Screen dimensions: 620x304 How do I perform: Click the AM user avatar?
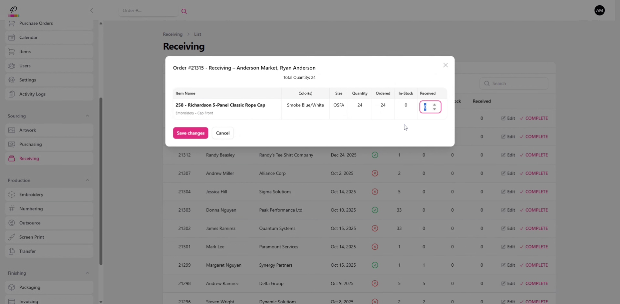pos(599,10)
